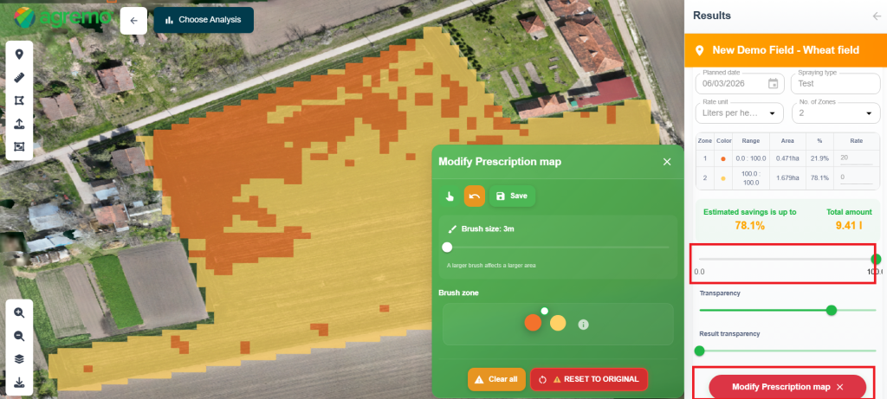Viewport: 887px width, 399px height.
Task: Click the range threshold slider handle
Action: click(876, 260)
